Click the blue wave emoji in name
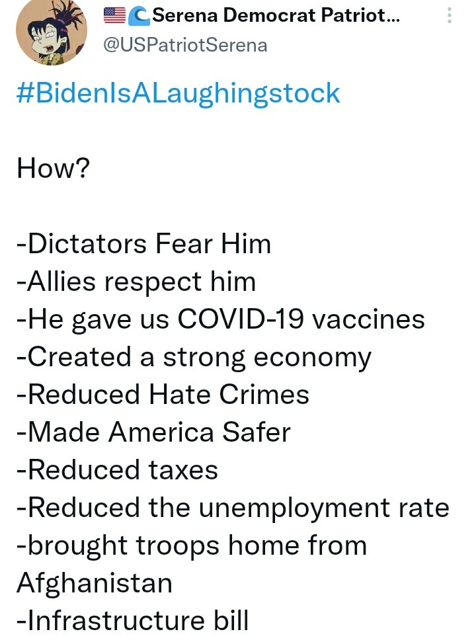 (139, 16)
